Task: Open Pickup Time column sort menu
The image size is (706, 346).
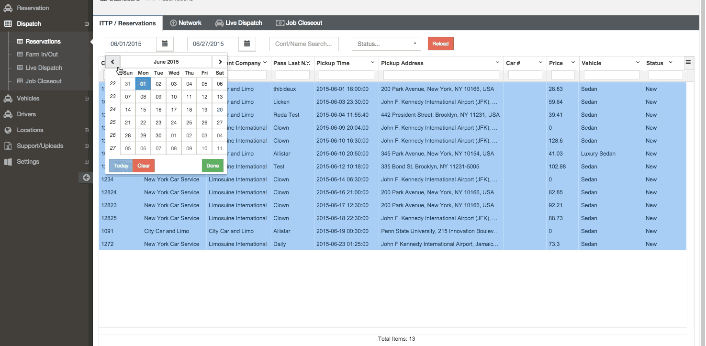Action: pyautogui.click(x=372, y=63)
